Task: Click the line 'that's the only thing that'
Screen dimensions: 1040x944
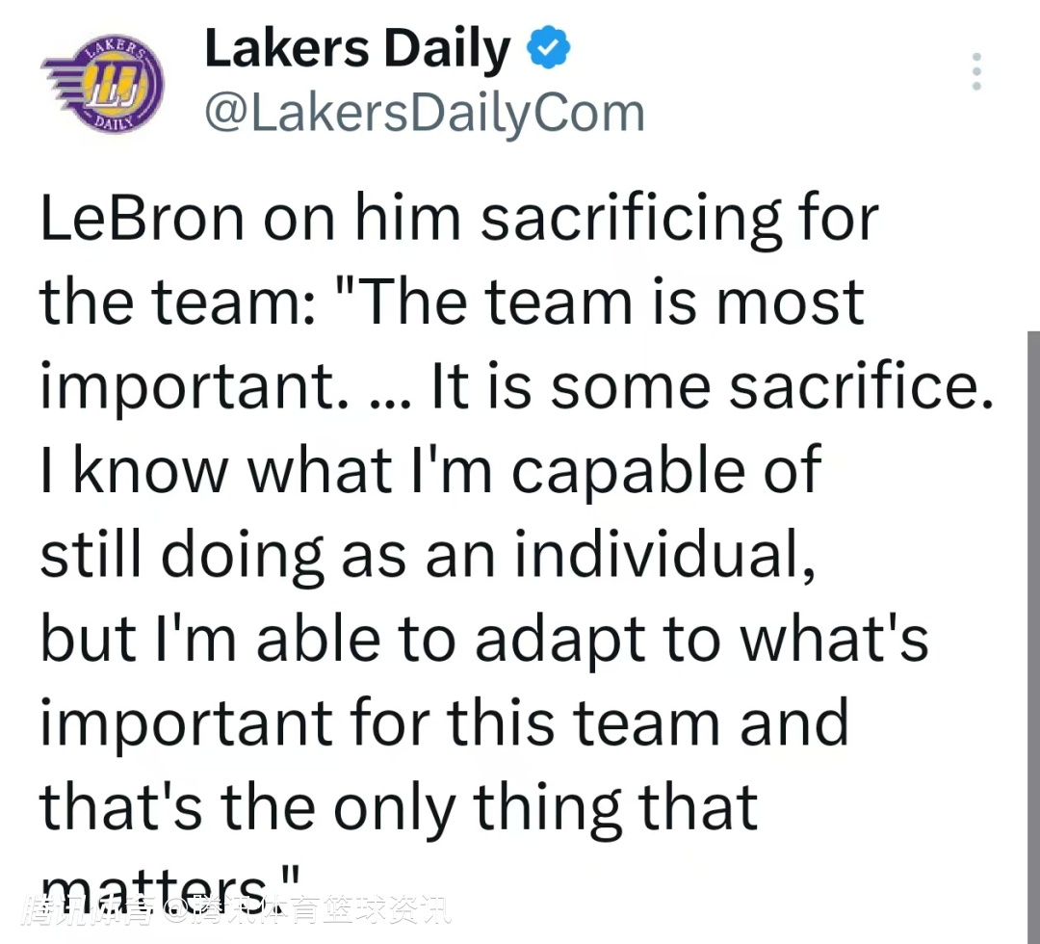Action: tap(399, 805)
